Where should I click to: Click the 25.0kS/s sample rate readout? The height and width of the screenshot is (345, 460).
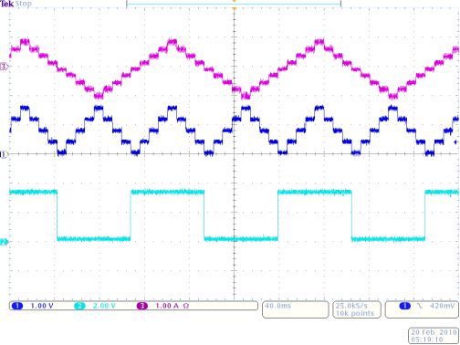351,306
